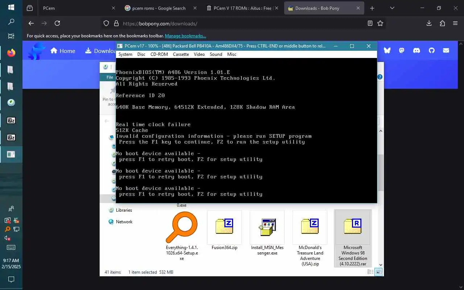Toggle reader view in address bar
The height and width of the screenshot is (290, 464).
(x=370, y=23)
